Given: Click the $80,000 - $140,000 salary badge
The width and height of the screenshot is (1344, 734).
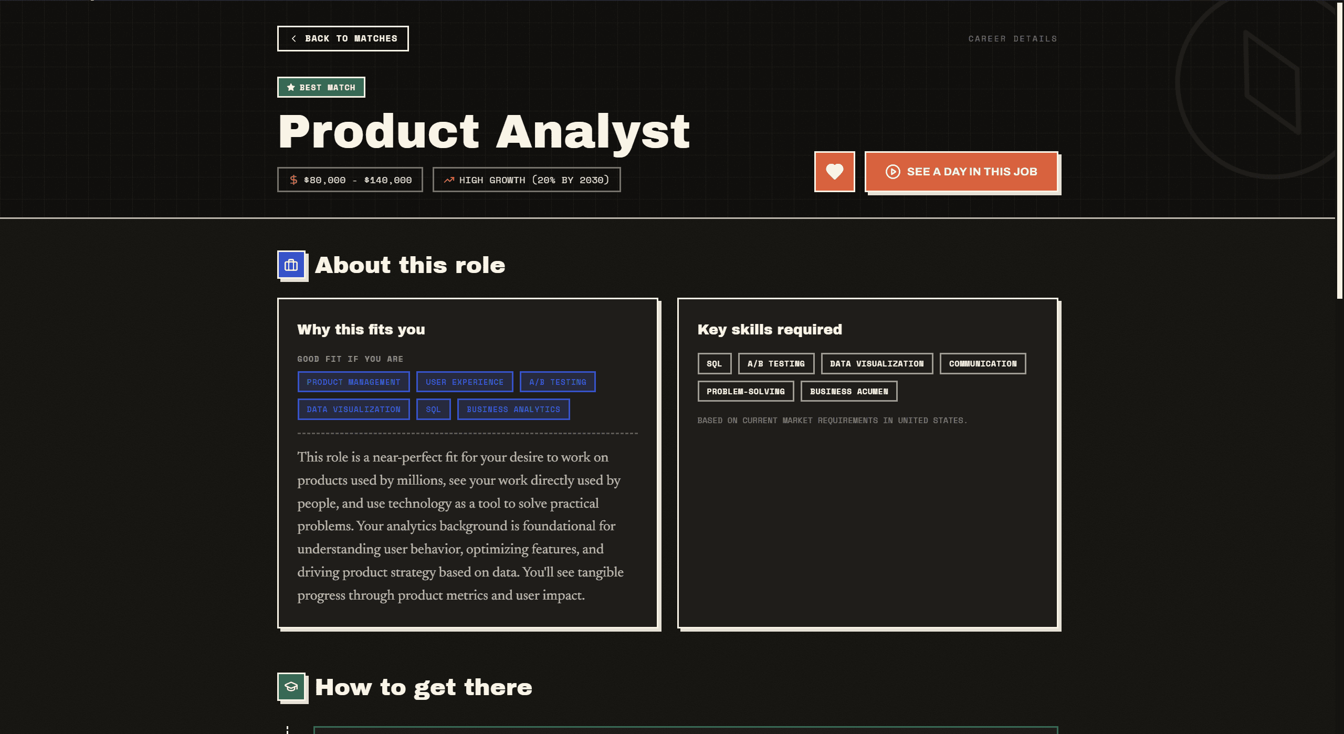Looking at the screenshot, I should click(x=350, y=180).
